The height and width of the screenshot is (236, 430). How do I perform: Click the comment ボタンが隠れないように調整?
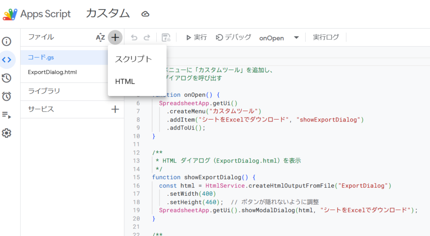tap(280, 202)
